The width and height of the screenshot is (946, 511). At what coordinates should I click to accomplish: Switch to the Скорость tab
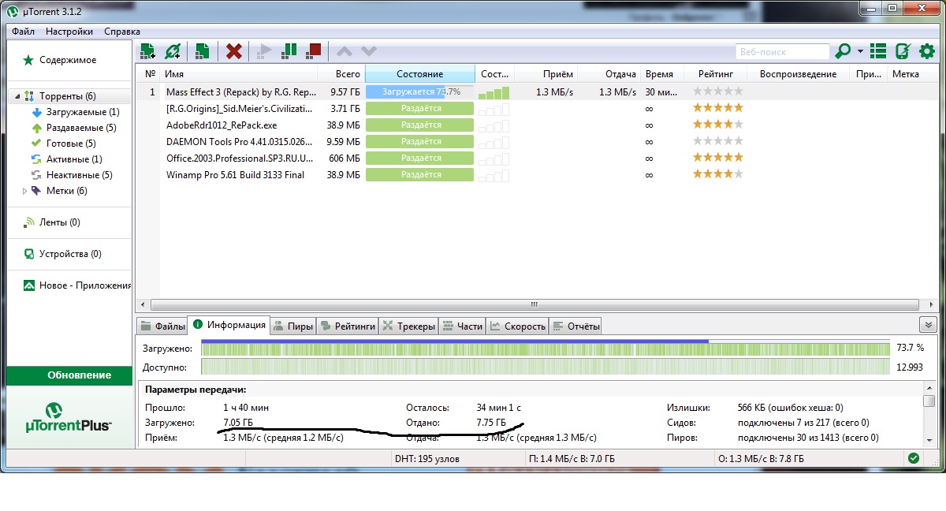click(517, 326)
